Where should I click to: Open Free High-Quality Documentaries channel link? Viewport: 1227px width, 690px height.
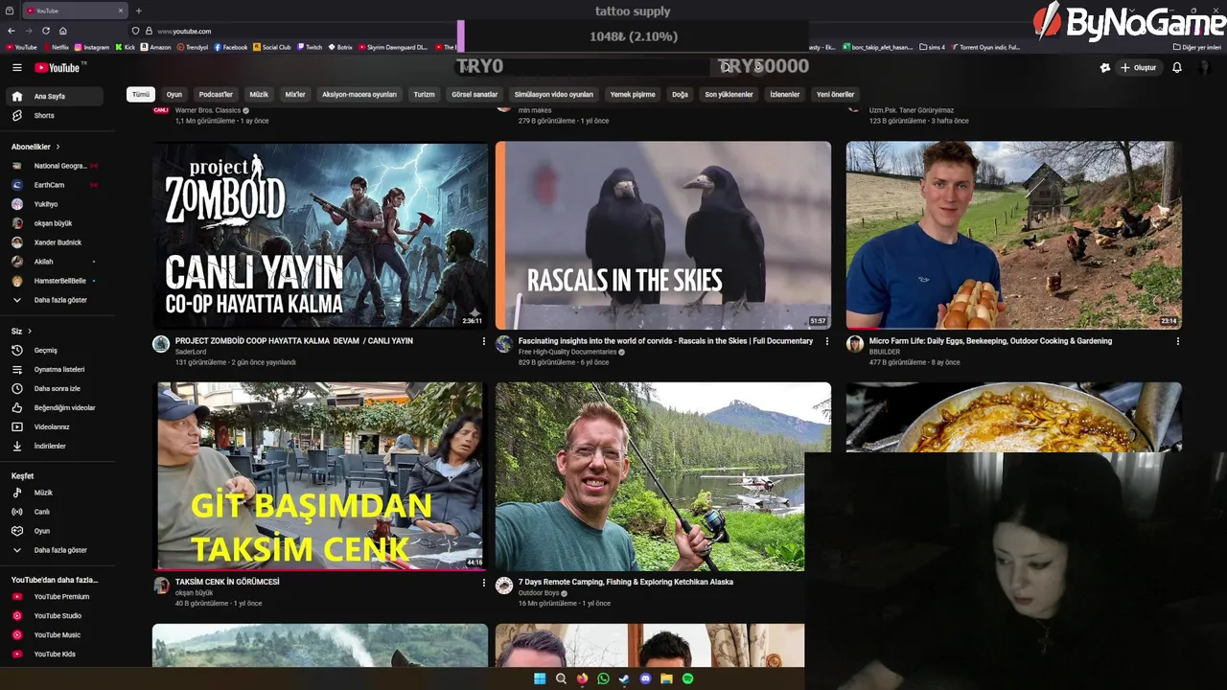pyautogui.click(x=567, y=352)
